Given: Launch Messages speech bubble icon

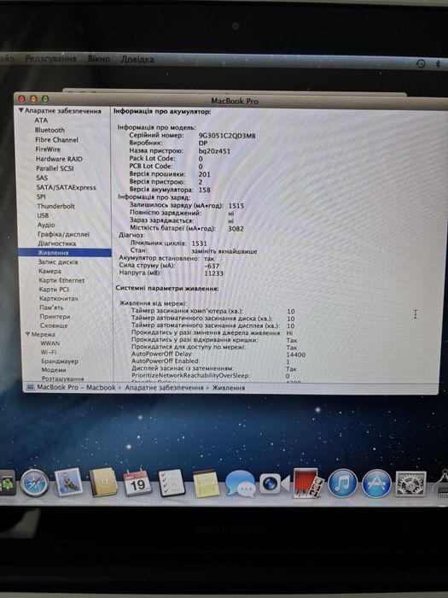Looking at the screenshot, I should tap(240, 484).
